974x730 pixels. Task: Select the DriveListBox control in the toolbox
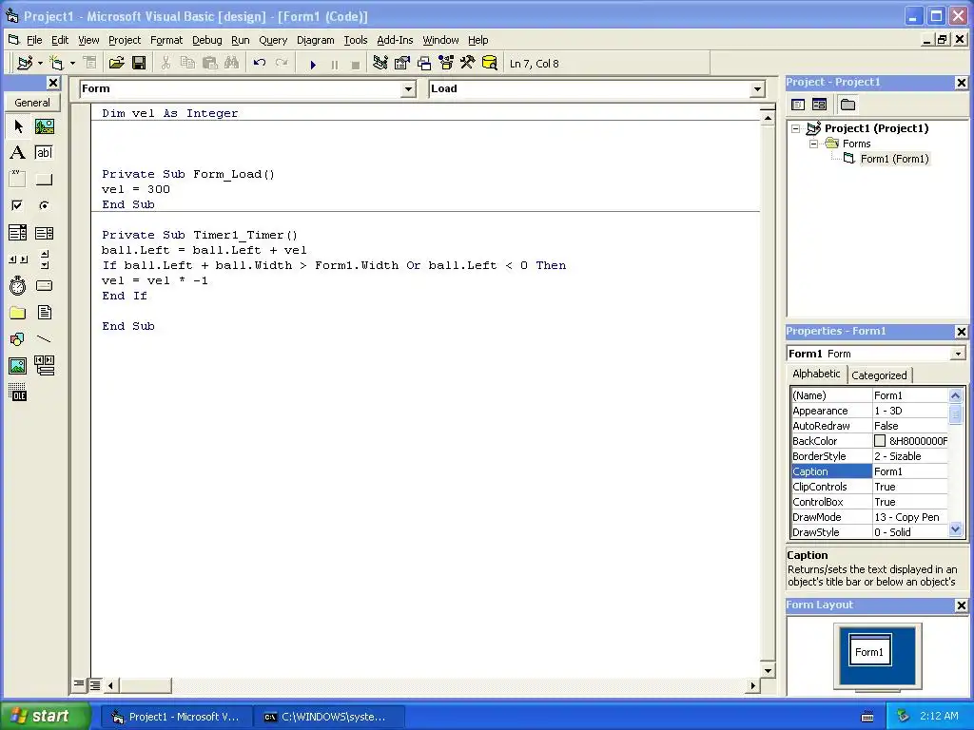[x=44, y=285]
